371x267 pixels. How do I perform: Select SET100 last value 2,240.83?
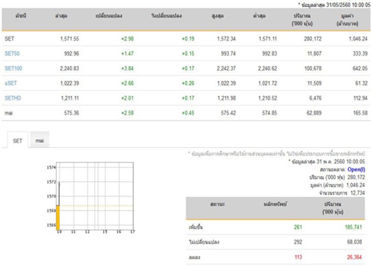pyautogui.click(x=69, y=68)
